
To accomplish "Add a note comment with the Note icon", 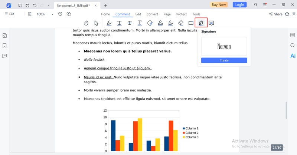I will tap(211, 23).
